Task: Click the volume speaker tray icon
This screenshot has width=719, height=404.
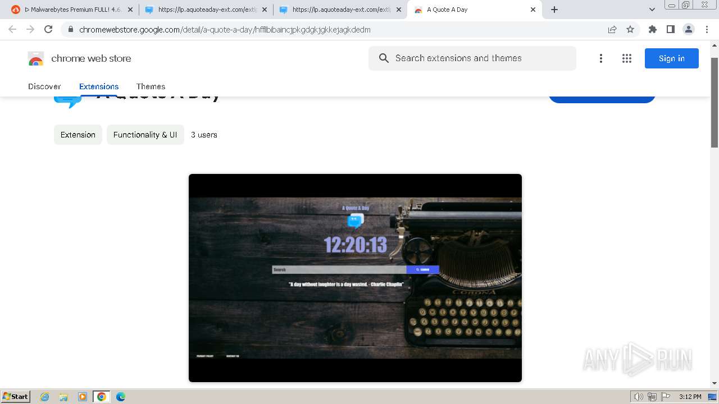Action: click(639, 397)
